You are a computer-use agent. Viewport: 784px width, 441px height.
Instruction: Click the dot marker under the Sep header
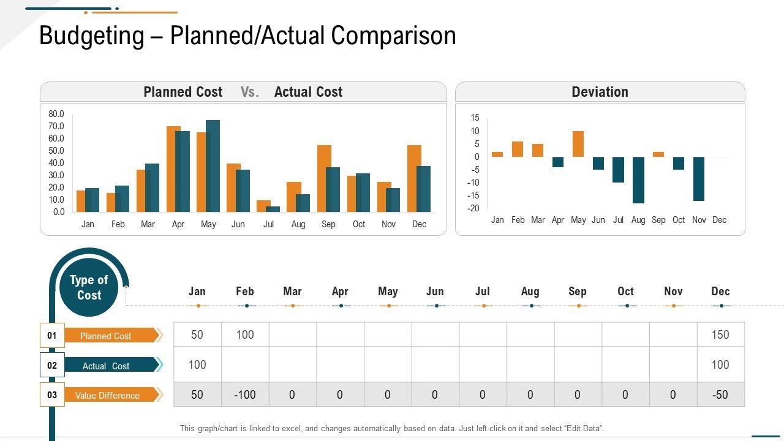point(578,306)
